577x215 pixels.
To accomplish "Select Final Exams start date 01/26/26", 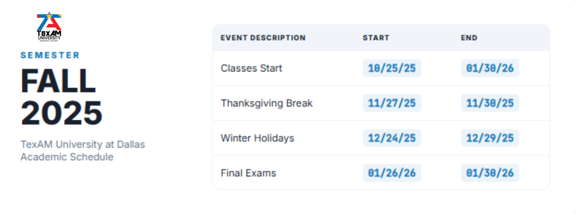I will click(x=392, y=173).
